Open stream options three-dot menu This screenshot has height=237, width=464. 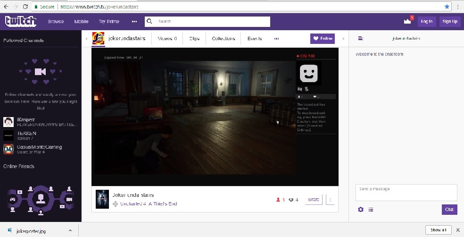[x=330, y=200]
